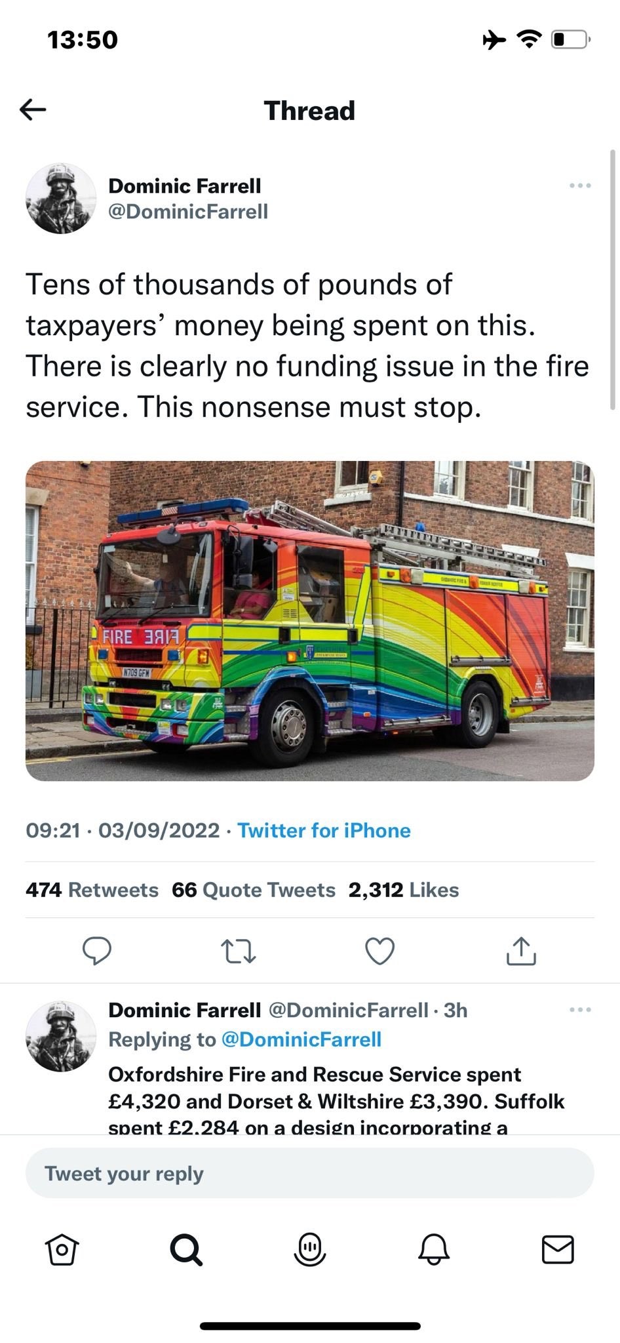Open more options on reply tweet
This screenshot has height=1343, width=620.
580,1009
